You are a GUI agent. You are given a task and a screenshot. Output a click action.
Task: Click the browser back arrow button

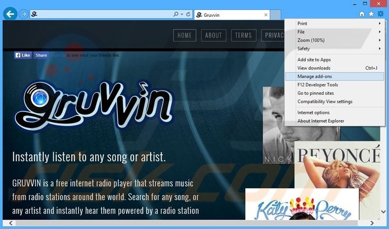(10, 14)
